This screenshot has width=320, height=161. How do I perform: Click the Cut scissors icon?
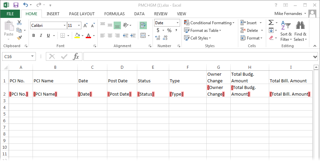pyautogui.click(x=19, y=23)
